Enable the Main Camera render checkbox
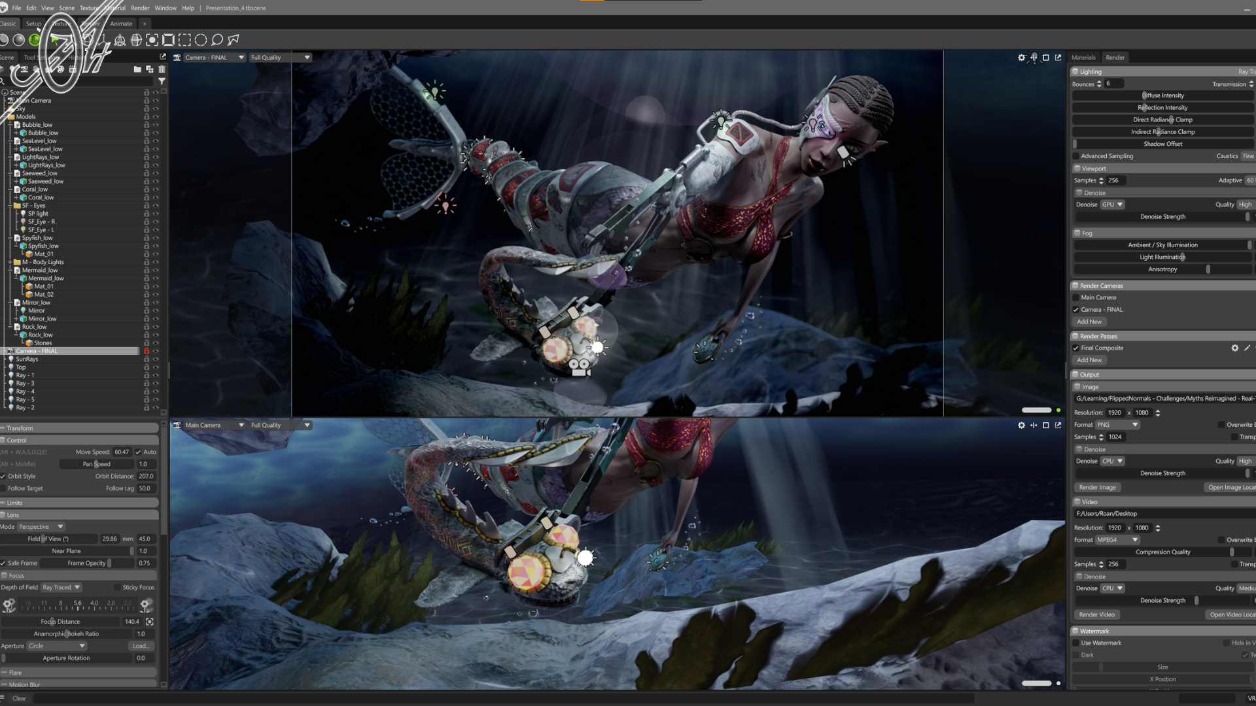 click(x=1076, y=297)
